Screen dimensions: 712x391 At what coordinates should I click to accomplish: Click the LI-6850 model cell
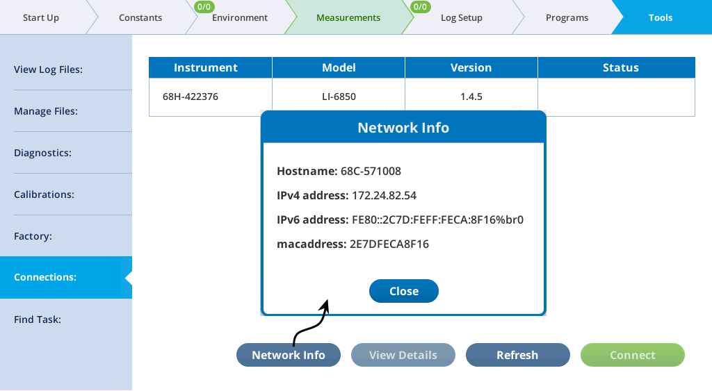point(339,97)
